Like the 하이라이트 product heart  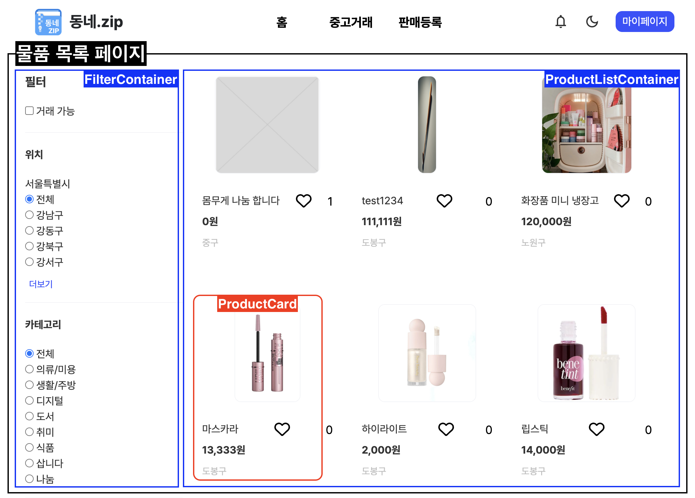coord(446,429)
